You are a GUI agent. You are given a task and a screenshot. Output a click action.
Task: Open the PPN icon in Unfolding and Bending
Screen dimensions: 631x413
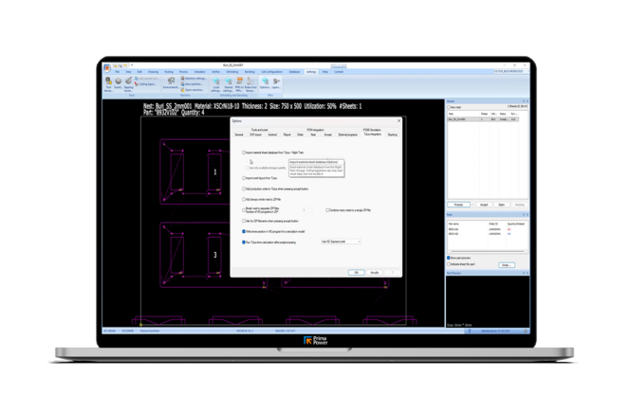(239, 84)
